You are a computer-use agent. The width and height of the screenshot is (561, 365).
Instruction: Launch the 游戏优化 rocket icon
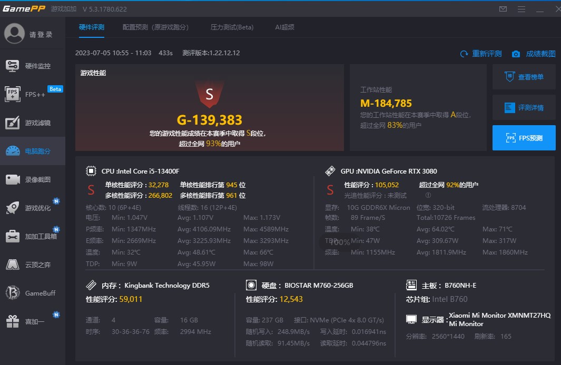13,208
